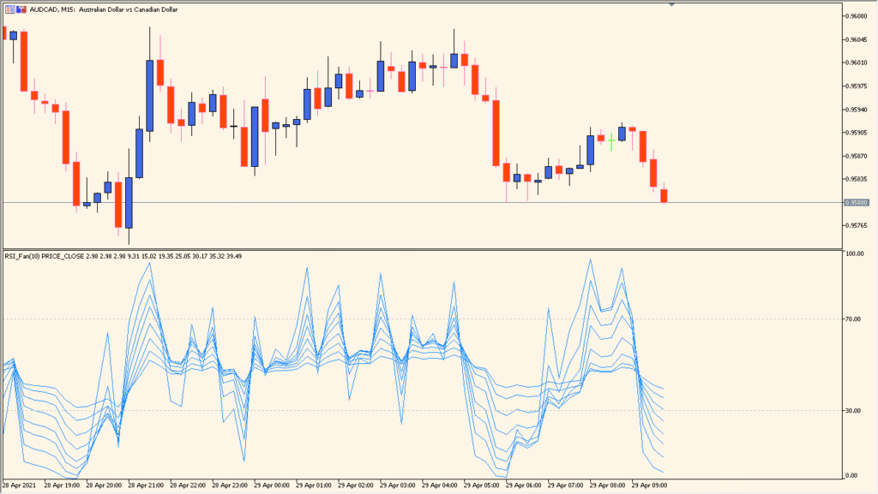Image resolution: width=878 pixels, height=494 pixels.
Task: Click the 28 Apr 2021 date label
Action: click(20, 485)
